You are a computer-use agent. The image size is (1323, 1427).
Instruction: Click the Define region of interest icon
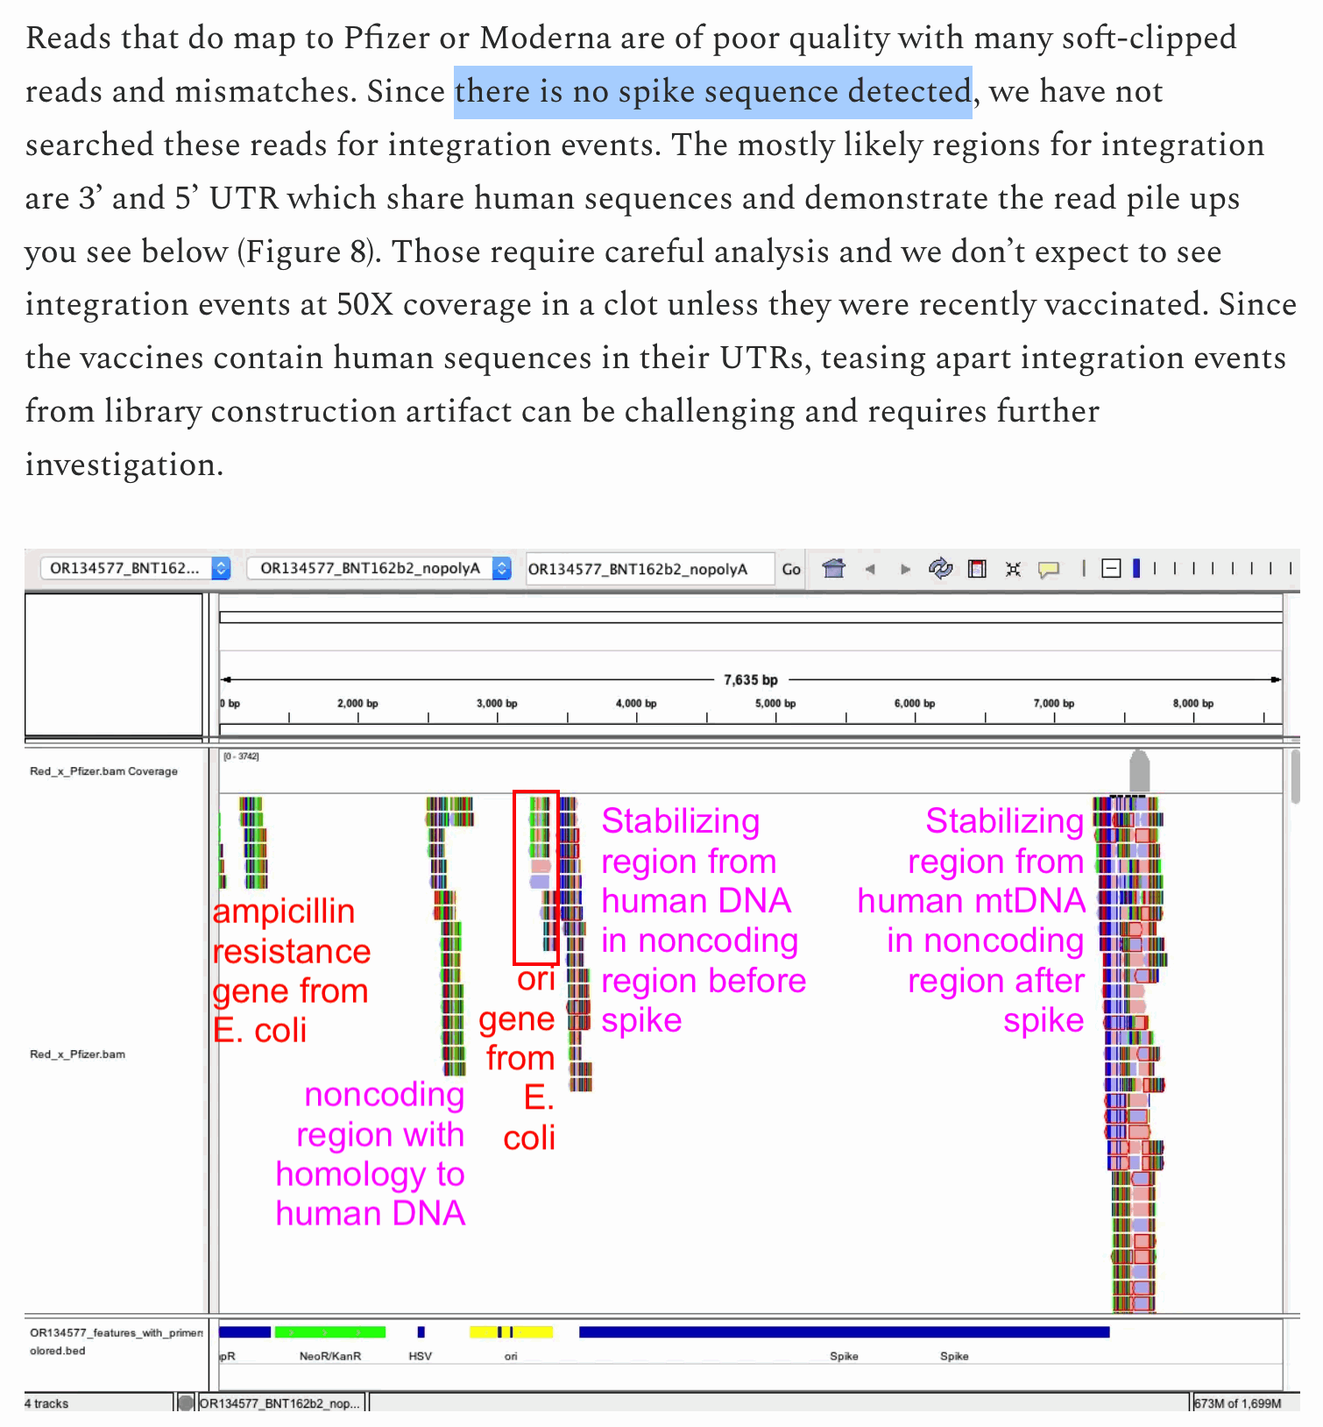point(977,569)
